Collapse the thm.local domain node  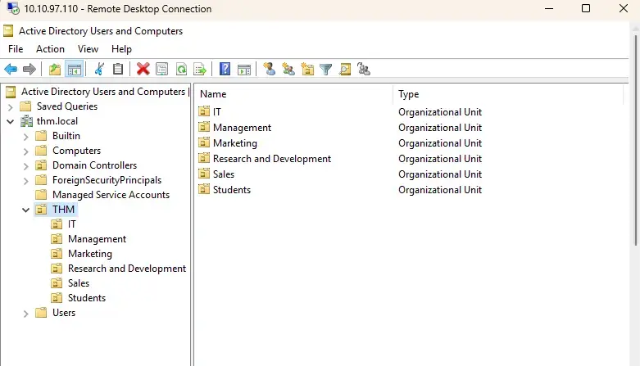click(x=11, y=122)
